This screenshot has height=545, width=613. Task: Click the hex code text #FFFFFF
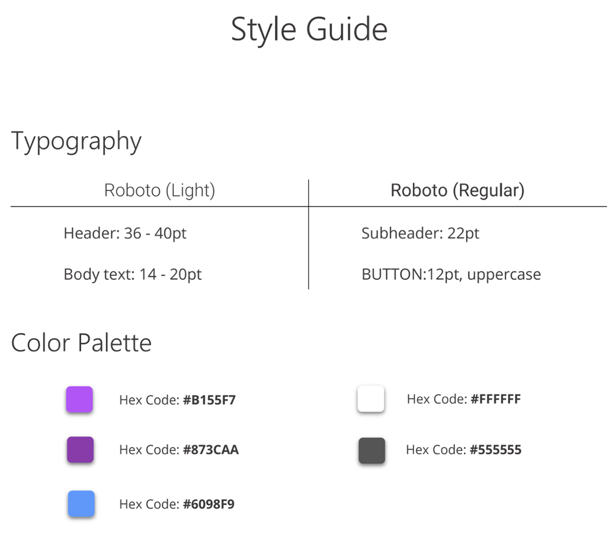(496, 399)
